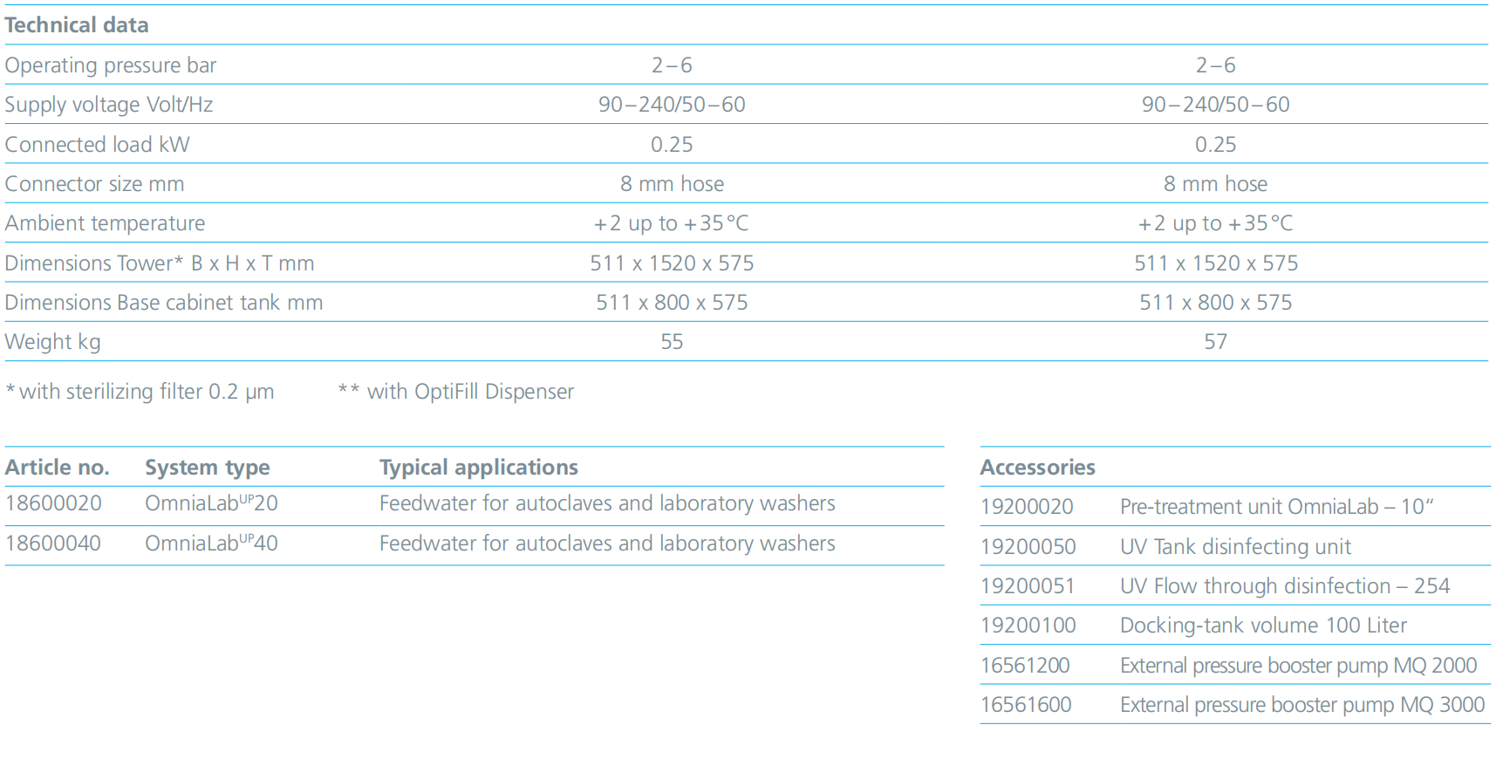1496x759 pixels.
Task: Select article number 18600020
Action: [54, 503]
